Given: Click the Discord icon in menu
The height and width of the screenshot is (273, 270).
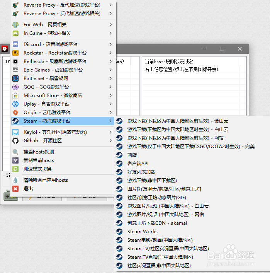Looking at the screenshot, I should (15, 44).
